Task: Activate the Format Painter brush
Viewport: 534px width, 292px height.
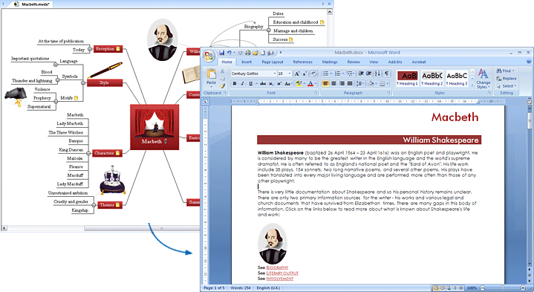Action: [x=222, y=85]
